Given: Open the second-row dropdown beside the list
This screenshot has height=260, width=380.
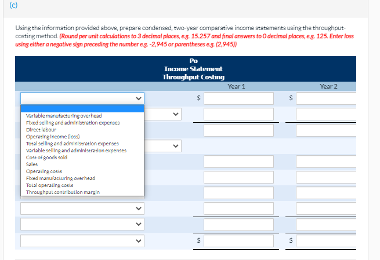Looking at the screenshot, I should tap(163, 114).
